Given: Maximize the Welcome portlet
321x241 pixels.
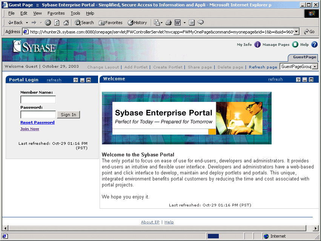Looking at the screenshot, I should click(311, 80).
